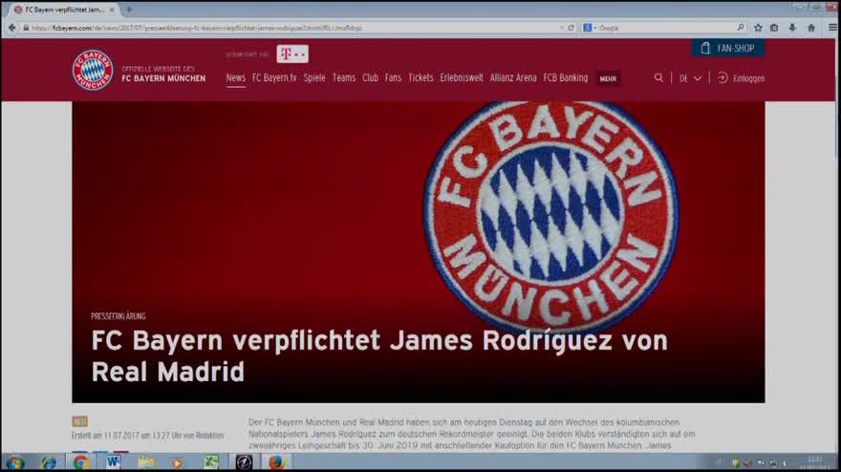This screenshot has width=841, height=472.
Task: Select the Spiele navigation item
Action: coord(314,78)
